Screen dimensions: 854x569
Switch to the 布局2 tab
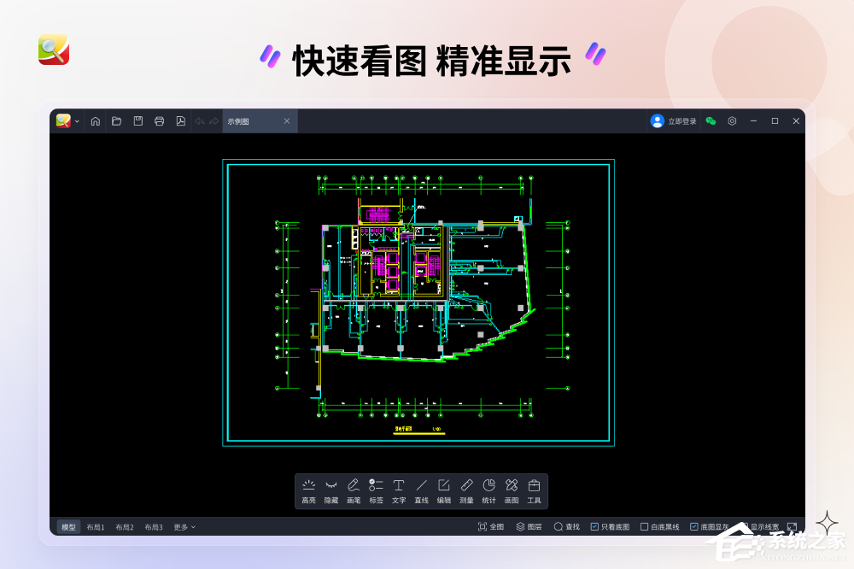pos(125,527)
